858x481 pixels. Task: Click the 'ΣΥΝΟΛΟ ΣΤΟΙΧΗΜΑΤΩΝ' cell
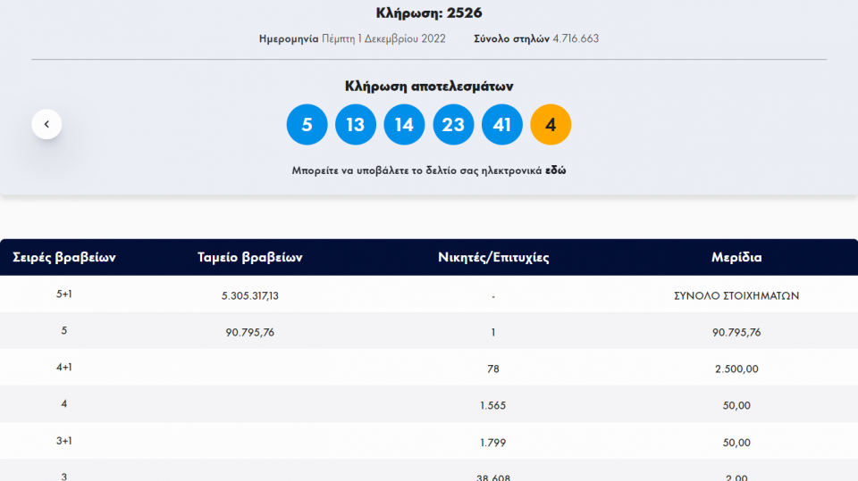(x=736, y=295)
